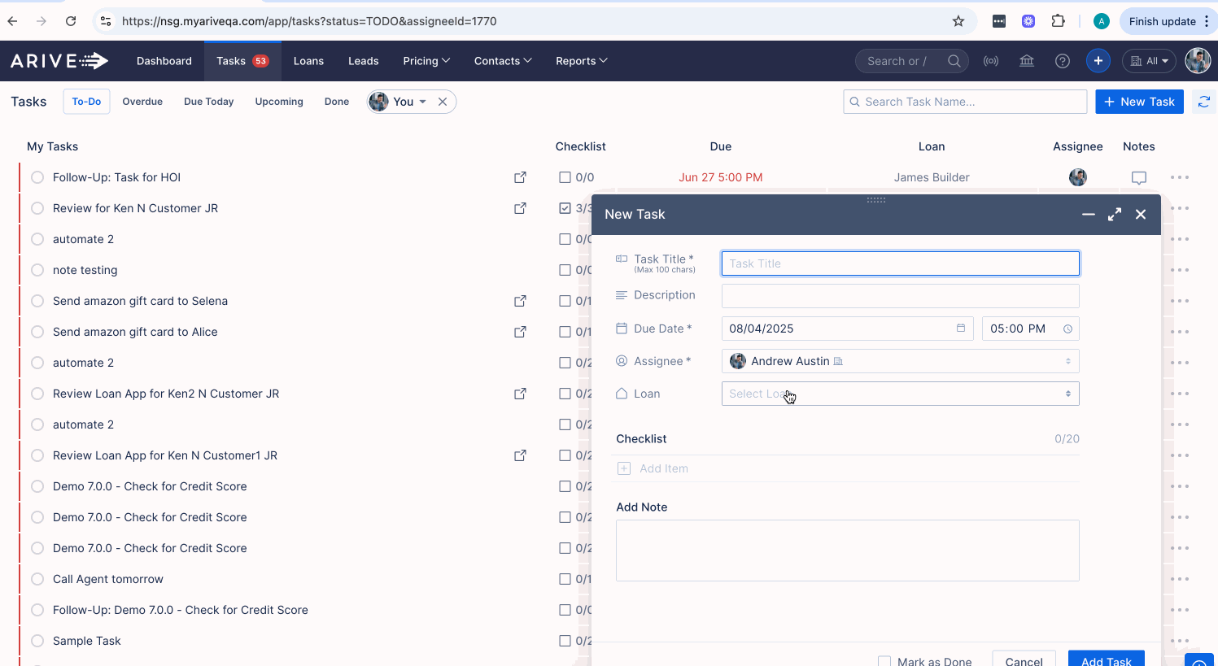Toggle the checked checklist box for Review for Ken N Customer JR

click(x=565, y=208)
